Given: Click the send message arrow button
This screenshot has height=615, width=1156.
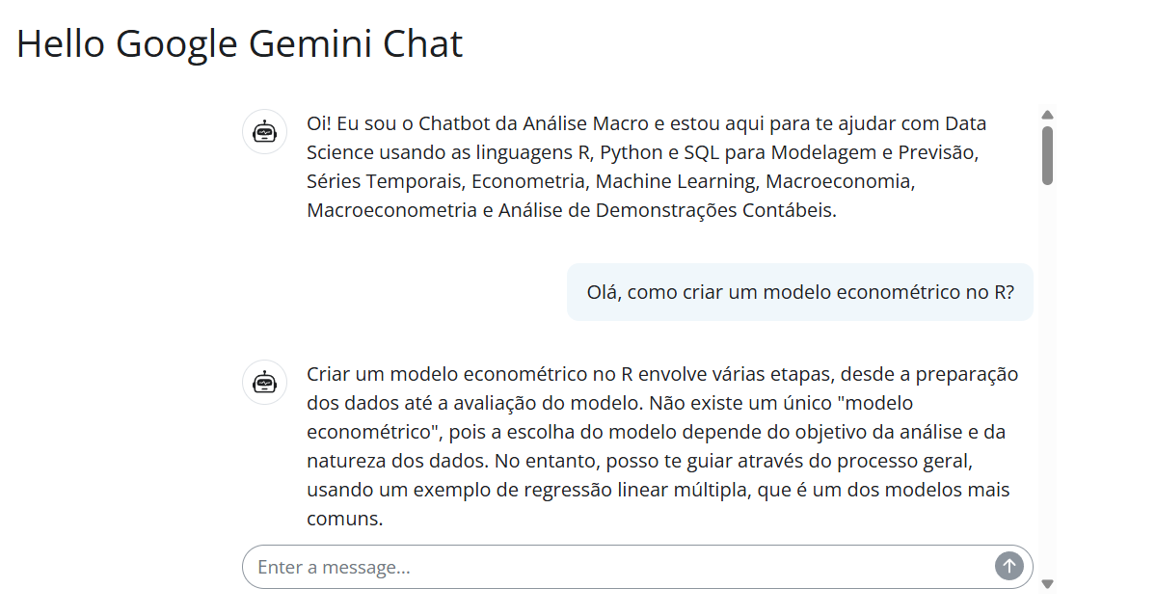Looking at the screenshot, I should 1008,566.
